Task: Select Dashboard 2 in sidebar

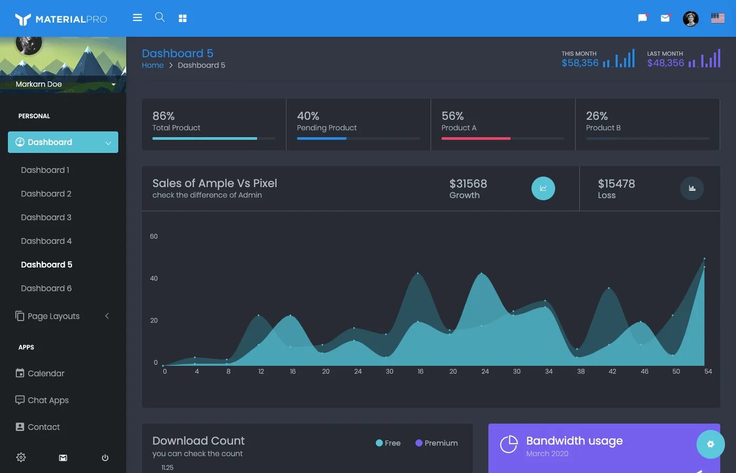Action: pyautogui.click(x=46, y=194)
